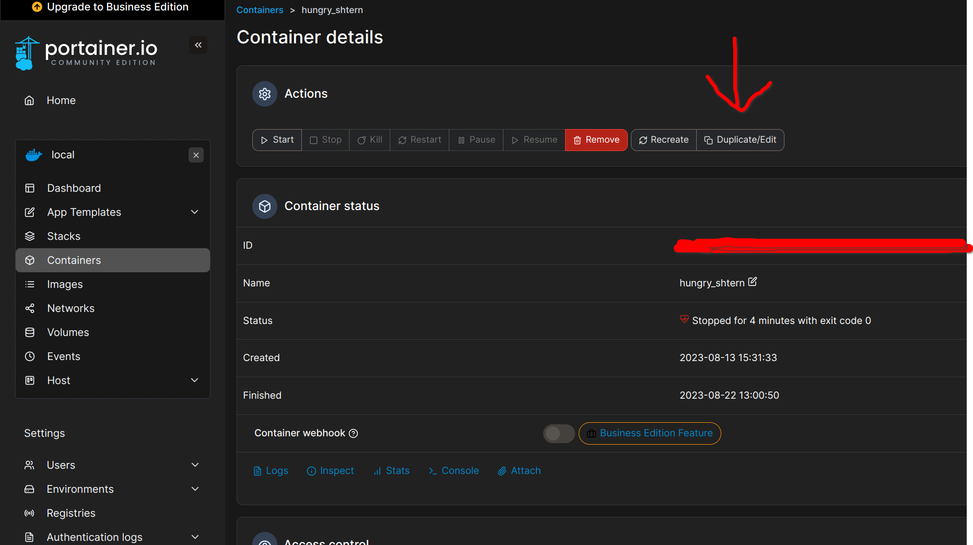Click the Container webhook help icon
The height and width of the screenshot is (545, 973).
(354, 433)
